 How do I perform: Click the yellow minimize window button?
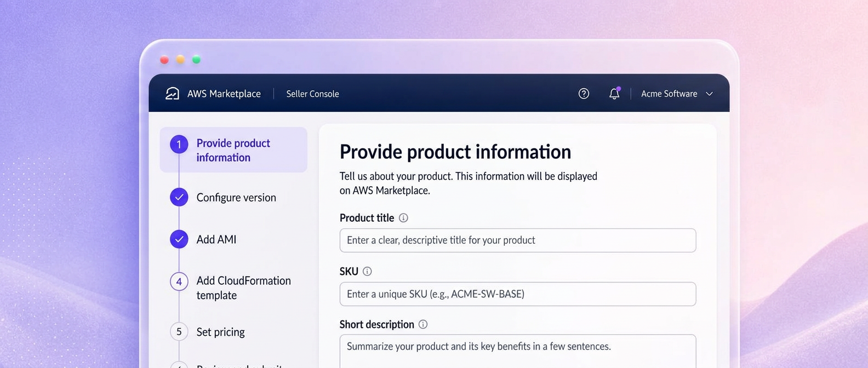[x=180, y=60]
